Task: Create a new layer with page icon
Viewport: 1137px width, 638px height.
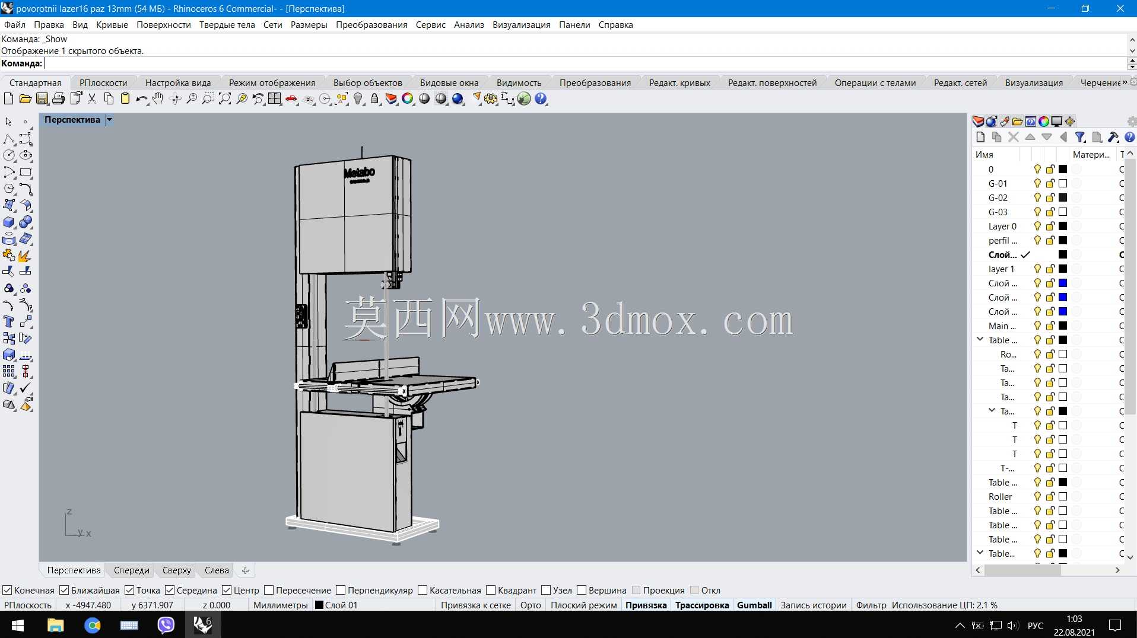Action: (x=980, y=137)
